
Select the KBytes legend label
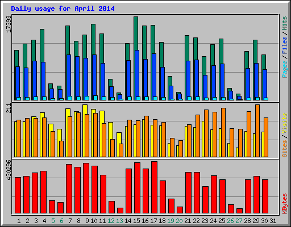point(285,204)
